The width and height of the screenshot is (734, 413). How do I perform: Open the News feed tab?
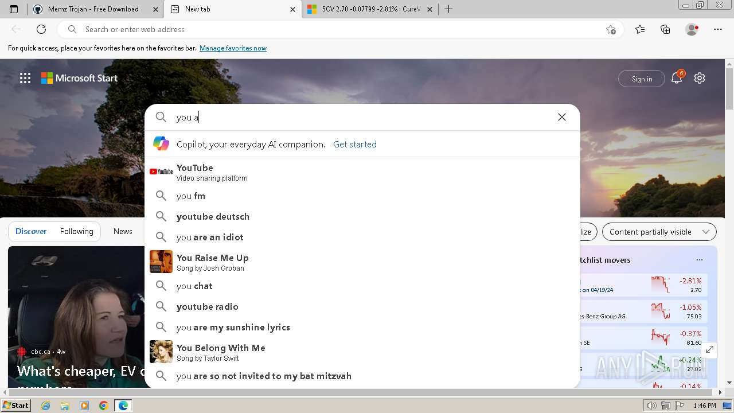click(123, 231)
